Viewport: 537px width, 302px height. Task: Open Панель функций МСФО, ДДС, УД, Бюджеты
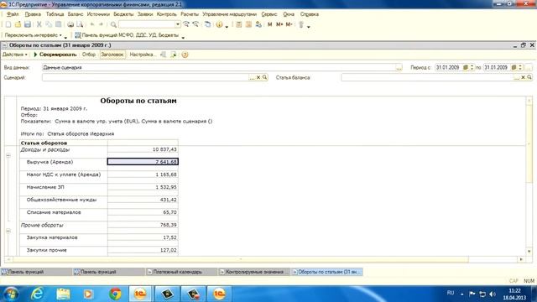tap(127, 35)
